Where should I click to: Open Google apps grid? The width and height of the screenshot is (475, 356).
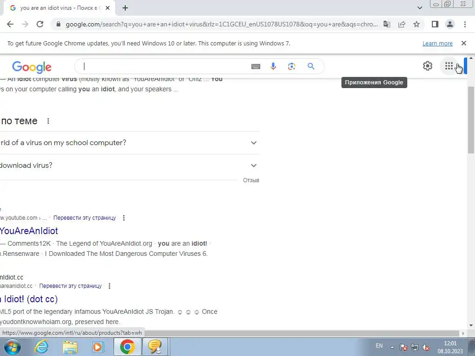[x=449, y=66]
